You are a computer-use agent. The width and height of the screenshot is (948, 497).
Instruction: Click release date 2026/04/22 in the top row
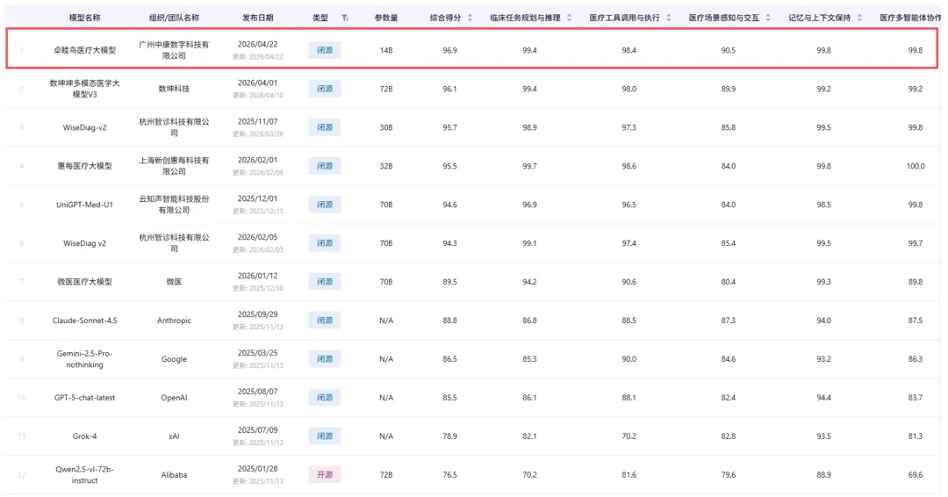[x=257, y=45]
